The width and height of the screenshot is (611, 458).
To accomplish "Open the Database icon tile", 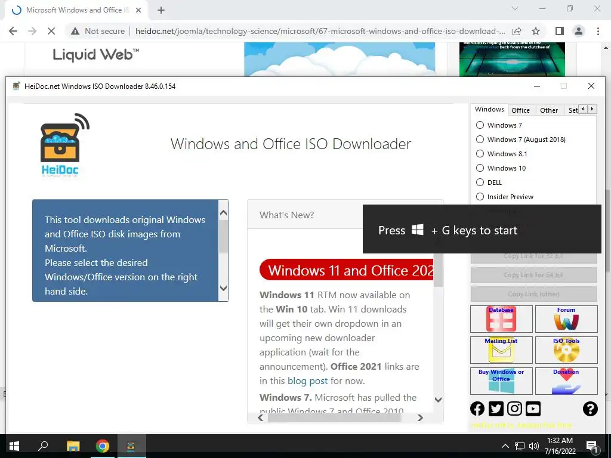I will point(501,319).
